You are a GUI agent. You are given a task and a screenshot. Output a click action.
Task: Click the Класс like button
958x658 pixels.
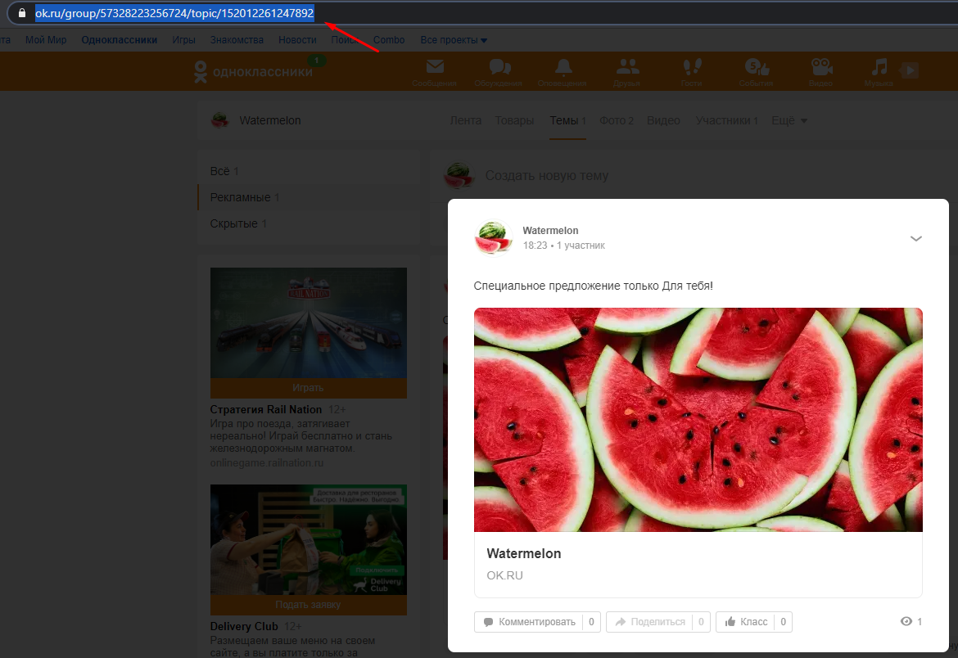coord(754,622)
